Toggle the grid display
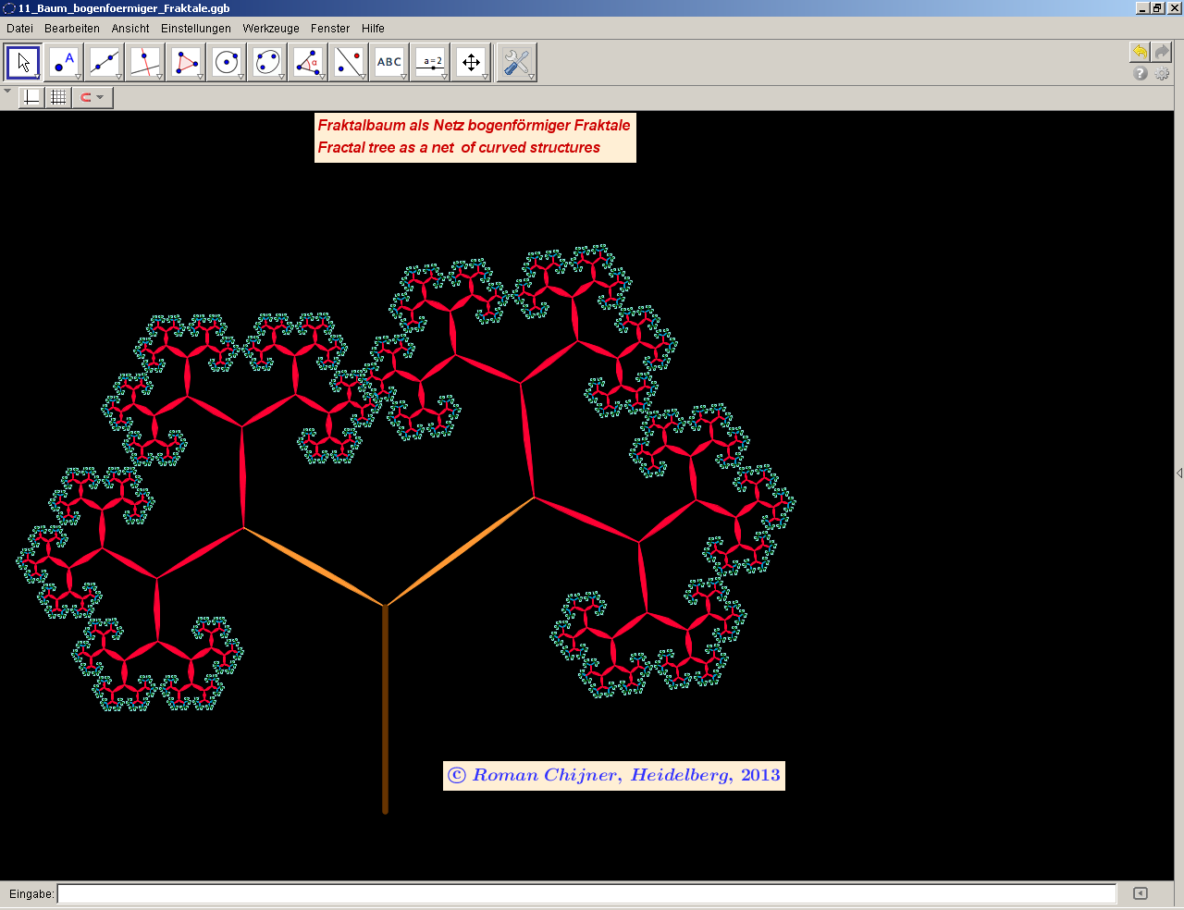 pyautogui.click(x=58, y=97)
